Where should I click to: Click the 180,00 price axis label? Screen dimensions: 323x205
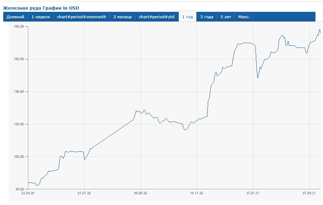pos(19,27)
